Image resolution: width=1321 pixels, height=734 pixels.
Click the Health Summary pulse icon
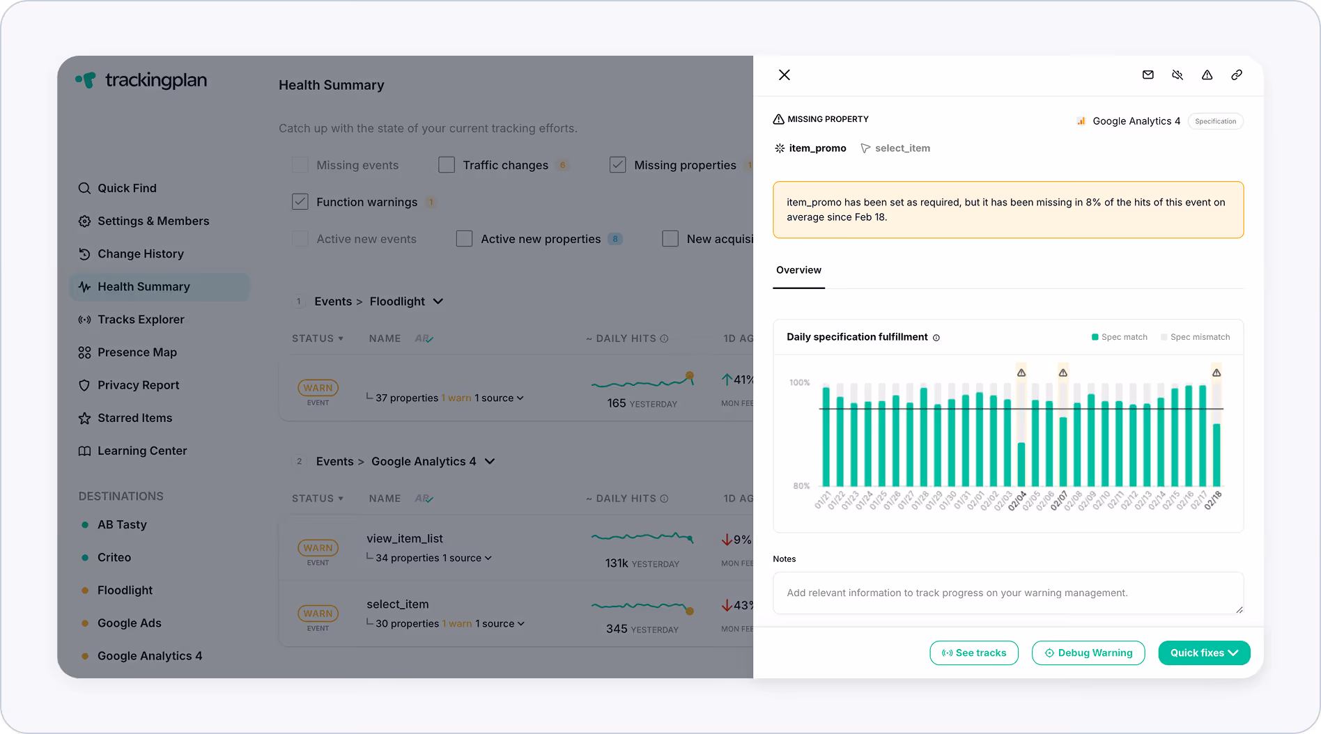coord(84,286)
